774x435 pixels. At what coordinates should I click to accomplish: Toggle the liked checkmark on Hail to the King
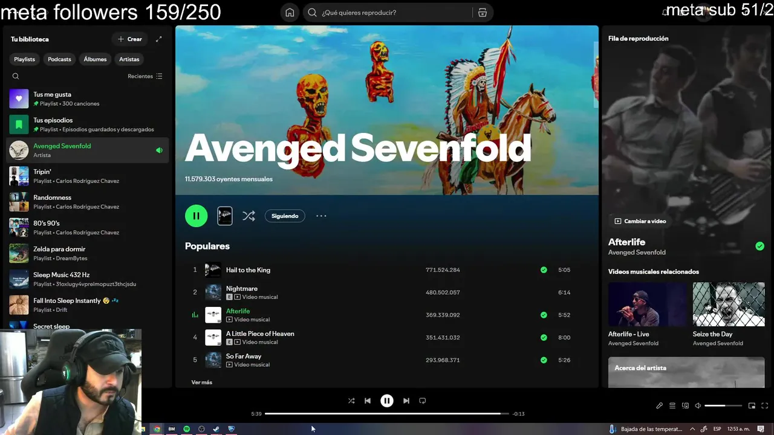(544, 270)
